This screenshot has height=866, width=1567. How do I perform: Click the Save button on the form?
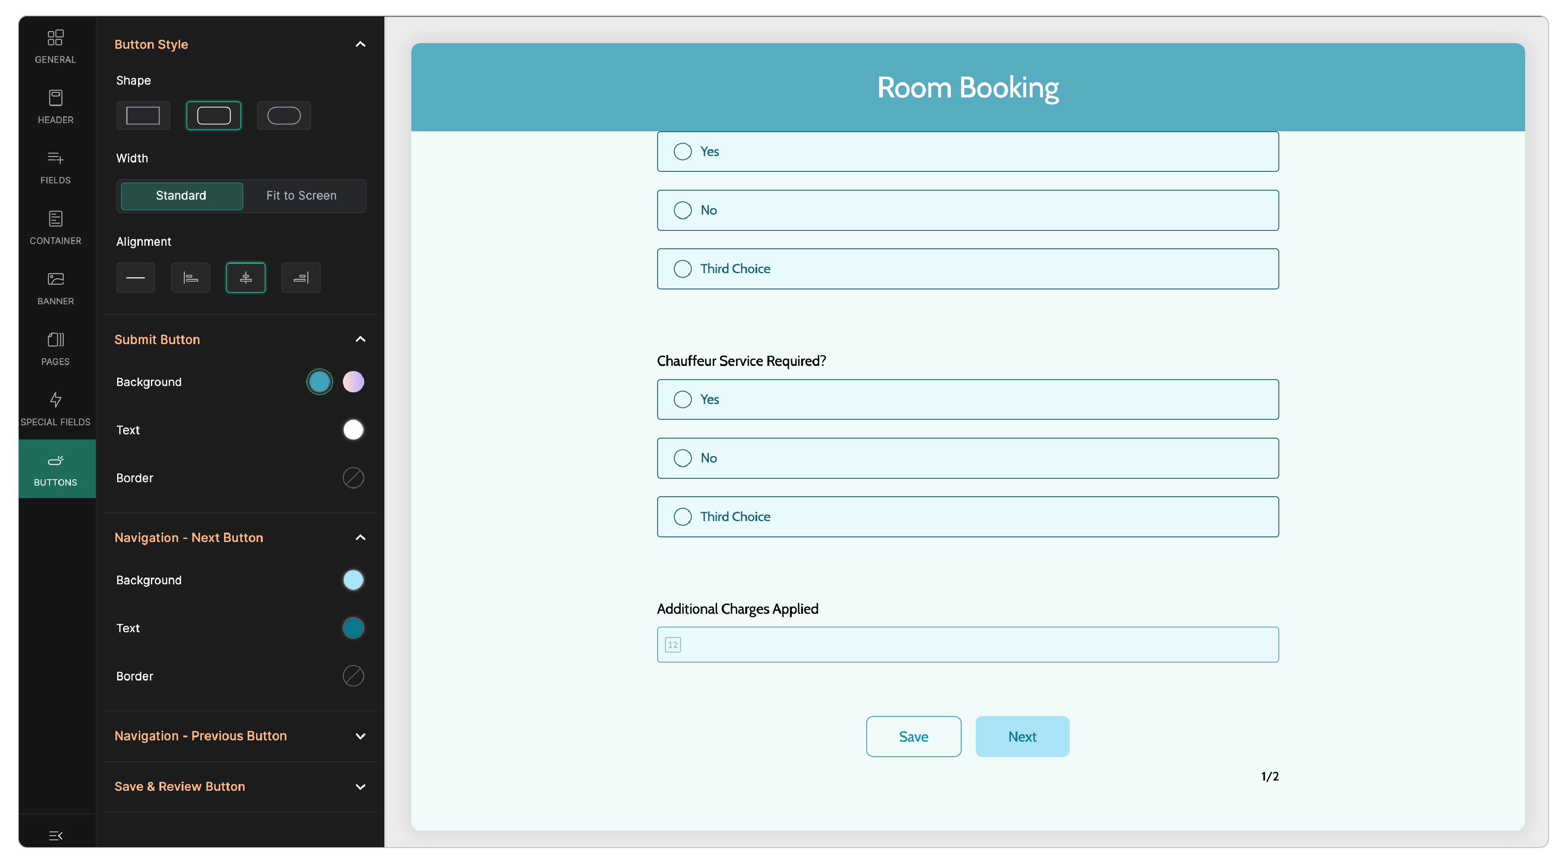913,736
